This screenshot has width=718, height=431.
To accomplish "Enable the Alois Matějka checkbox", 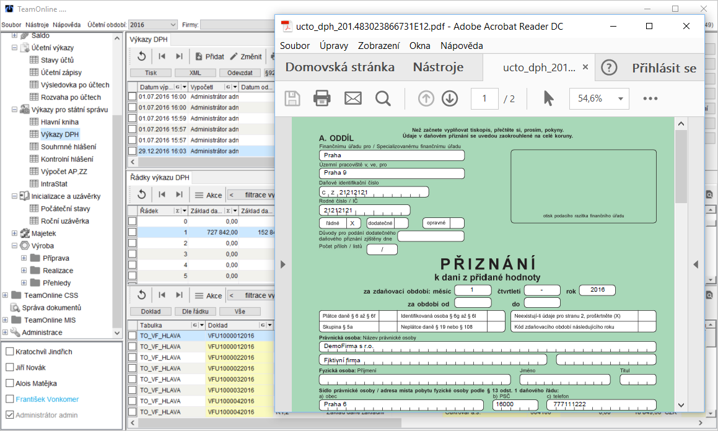I will (x=10, y=383).
